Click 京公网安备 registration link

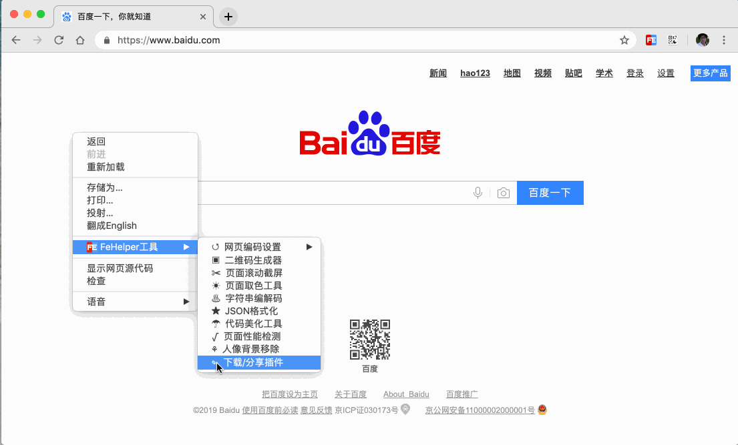pyautogui.click(x=480, y=410)
